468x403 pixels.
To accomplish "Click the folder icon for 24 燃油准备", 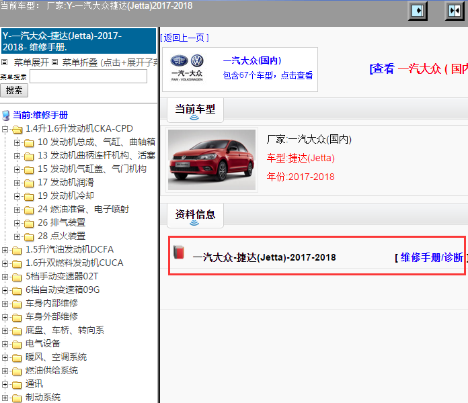I will coord(29,210).
